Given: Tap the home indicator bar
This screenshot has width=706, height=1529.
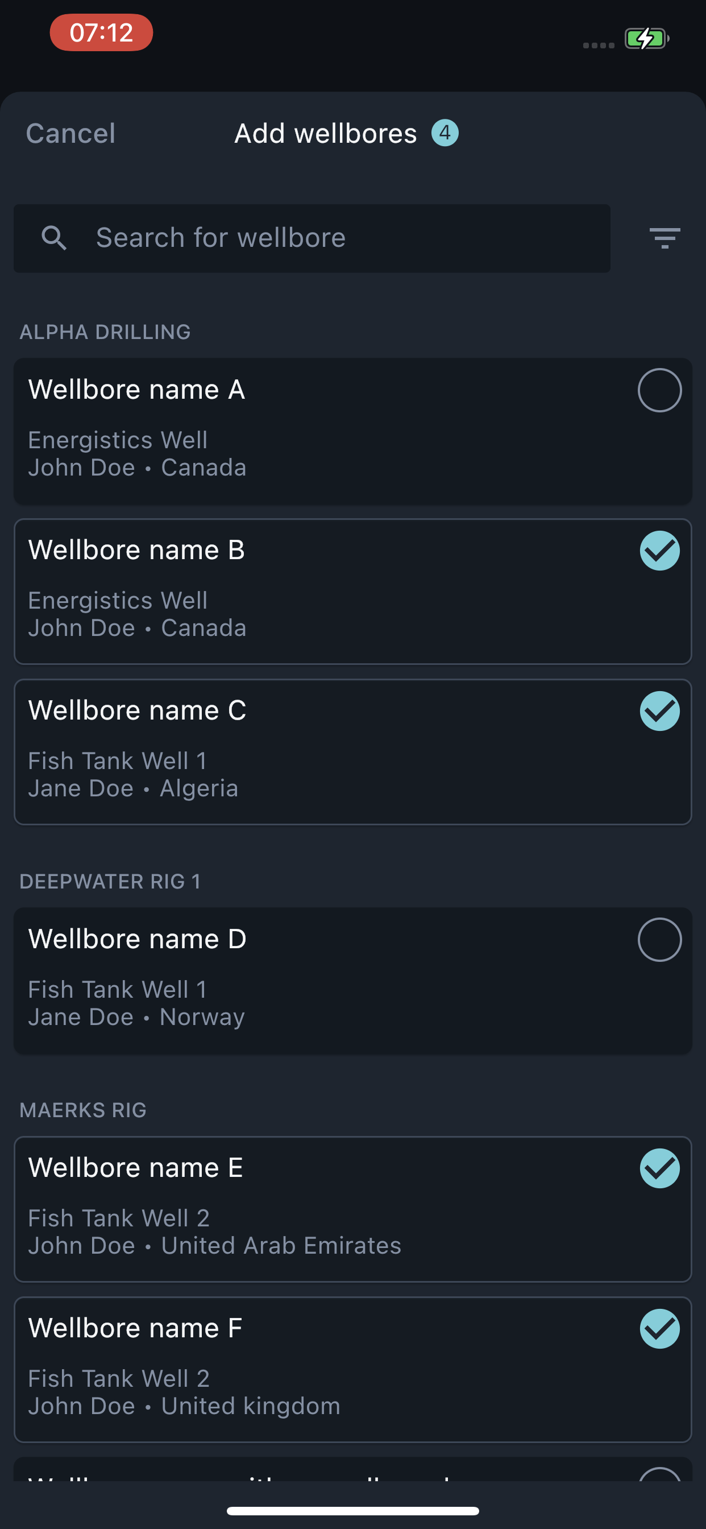Looking at the screenshot, I should coord(353,1511).
